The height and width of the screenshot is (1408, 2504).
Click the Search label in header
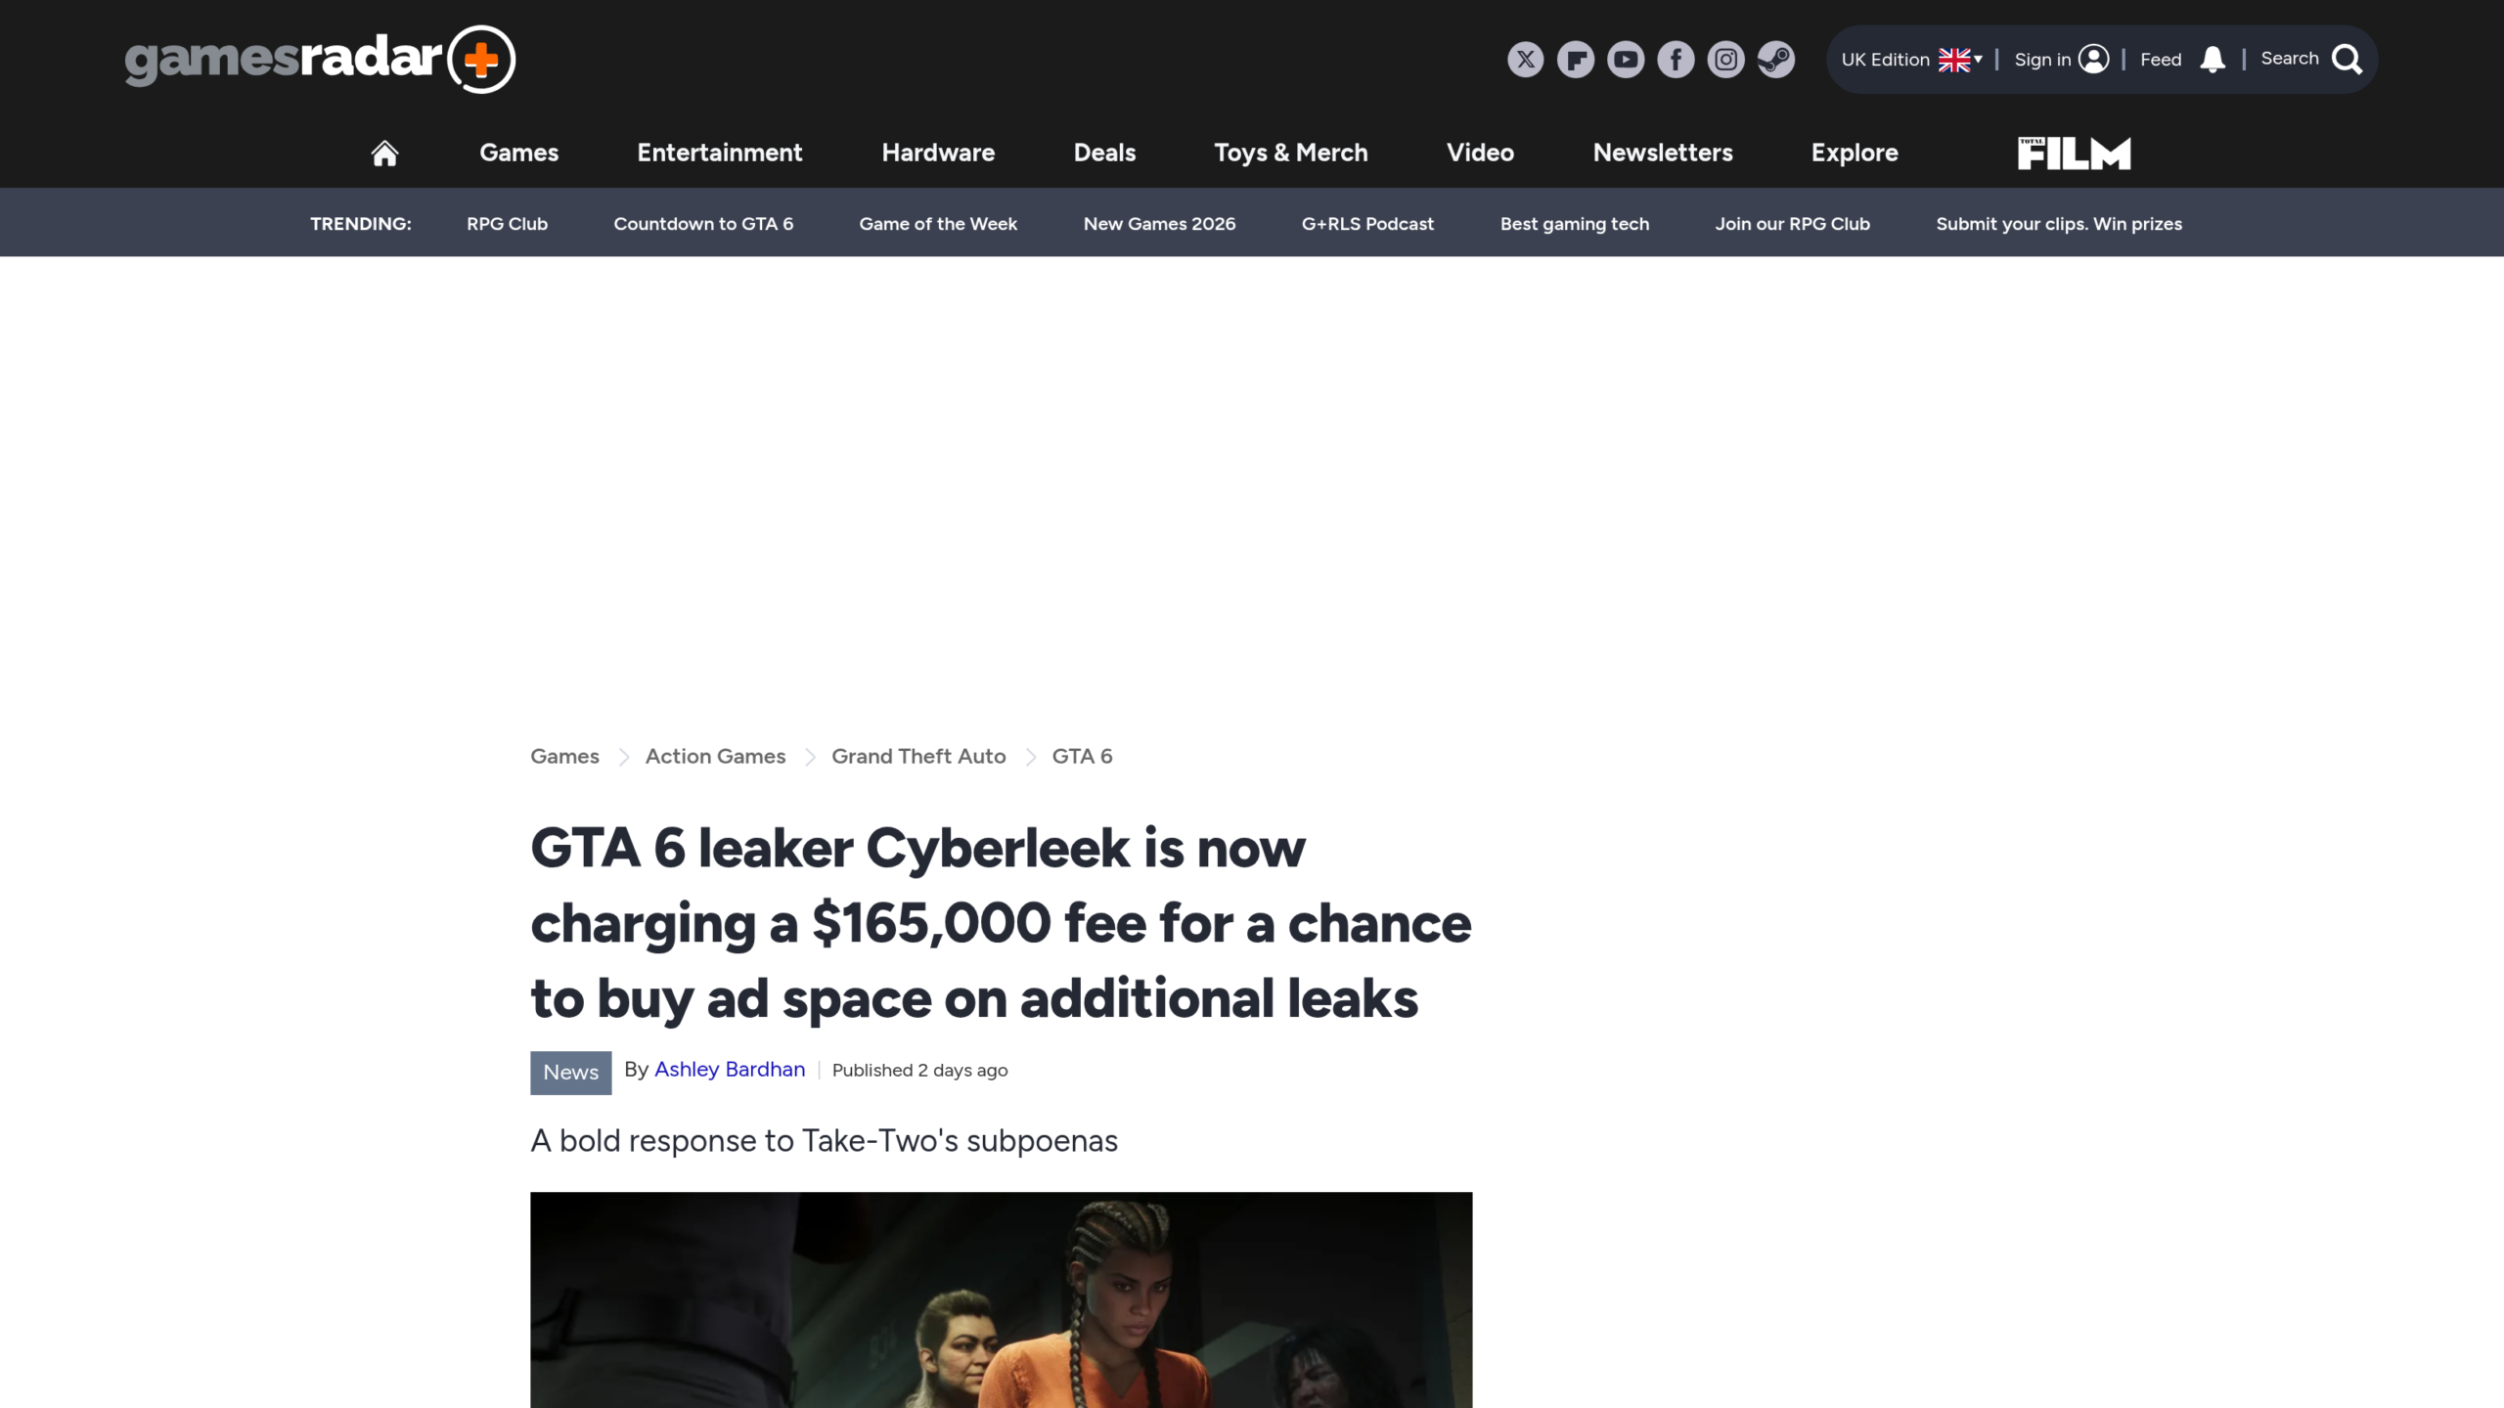click(x=2289, y=59)
